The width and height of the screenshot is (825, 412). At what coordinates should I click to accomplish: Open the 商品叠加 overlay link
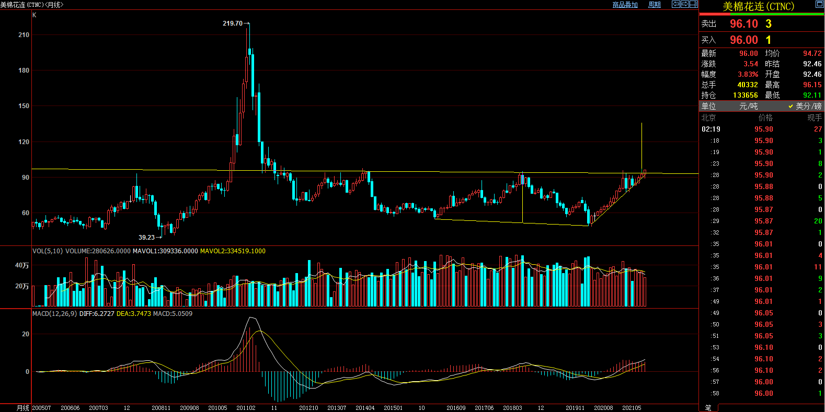[x=625, y=5]
